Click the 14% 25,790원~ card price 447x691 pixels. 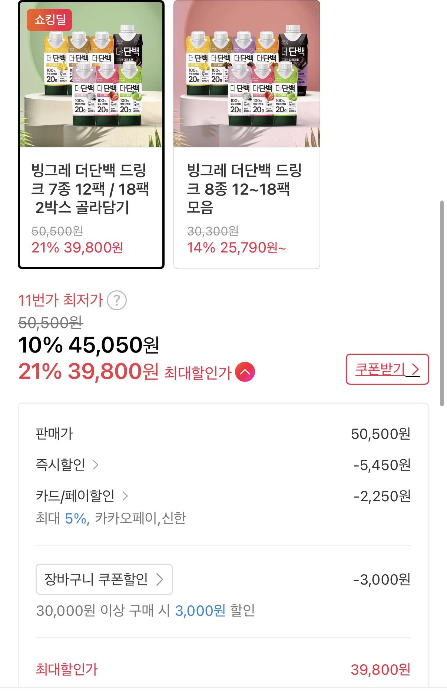[x=236, y=248]
